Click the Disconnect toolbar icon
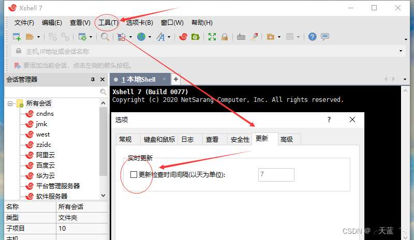414x240 pixels. point(65,37)
